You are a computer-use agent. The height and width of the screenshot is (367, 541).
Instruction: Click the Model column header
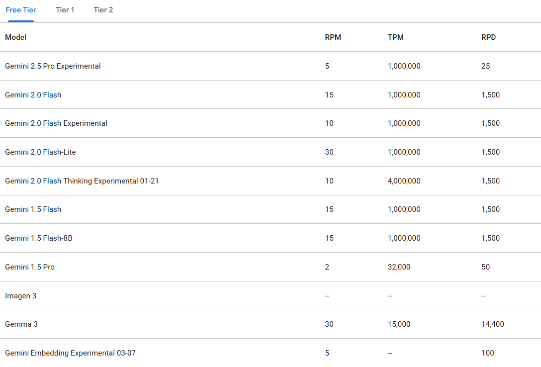tap(15, 37)
